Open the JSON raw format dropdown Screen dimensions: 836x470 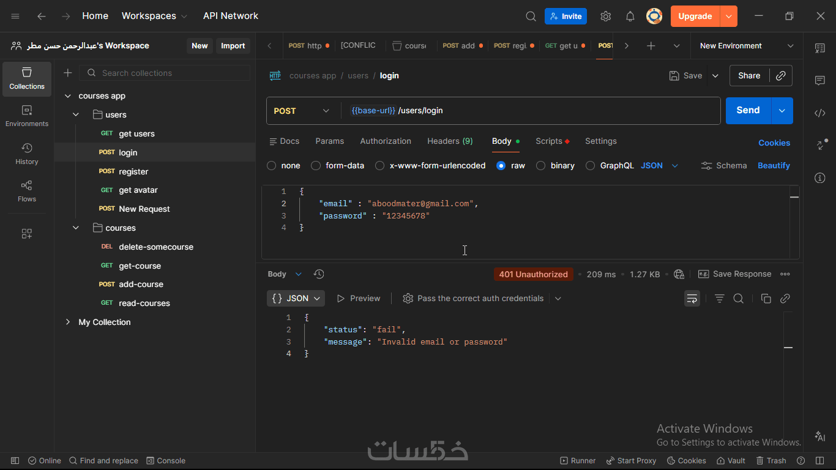(660, 166)
